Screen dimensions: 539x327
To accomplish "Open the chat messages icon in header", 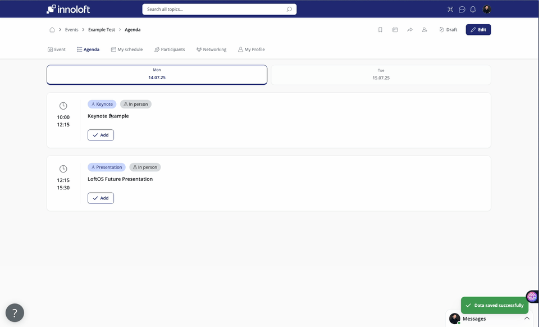I will pos(462,10).
